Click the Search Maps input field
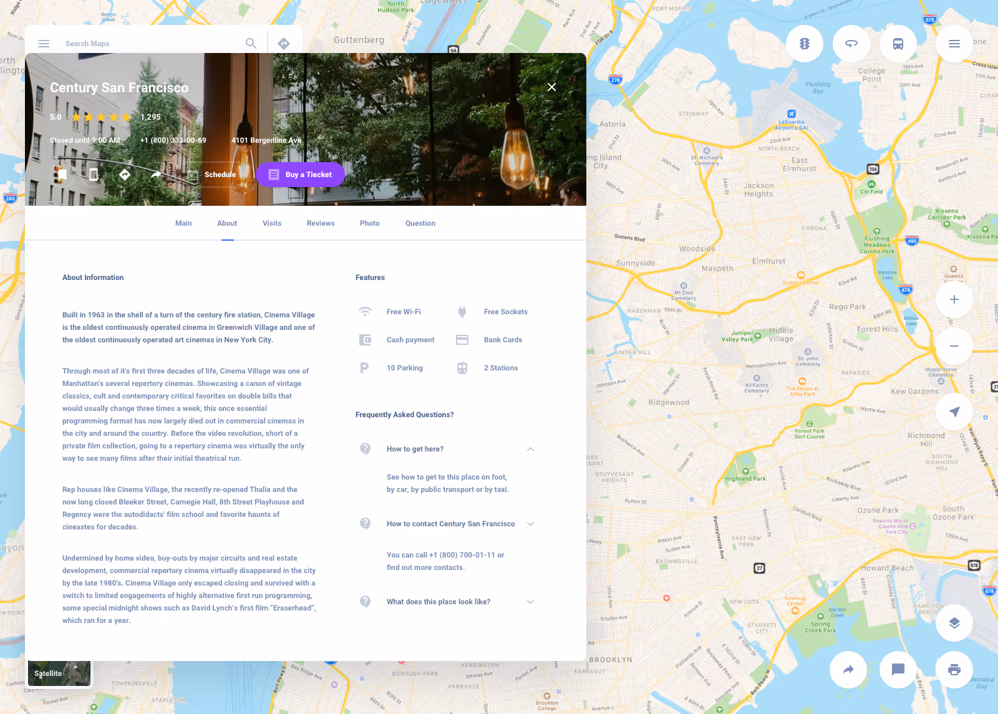 pos(150,44)
